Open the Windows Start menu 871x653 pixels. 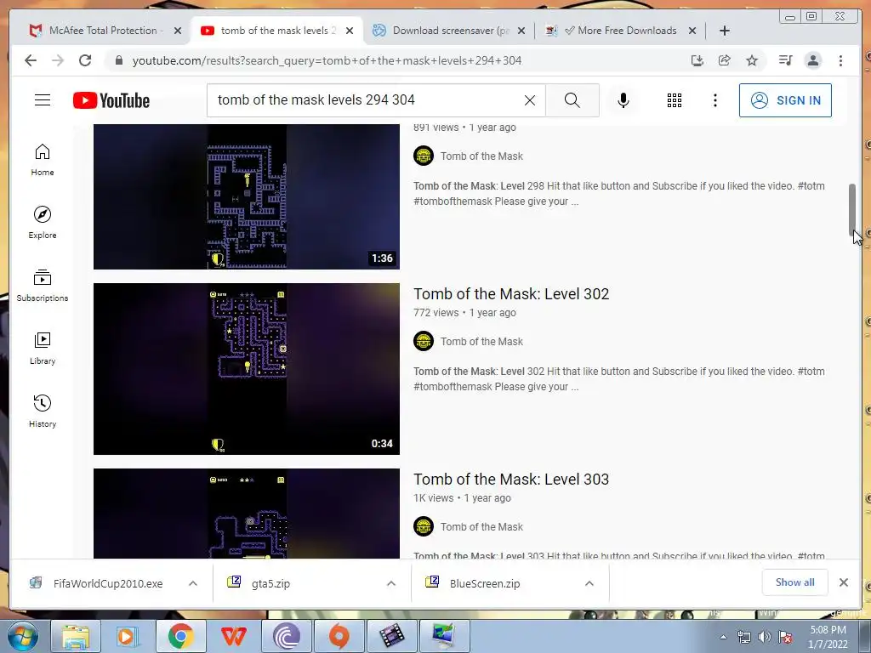click(x=23, y=636)
